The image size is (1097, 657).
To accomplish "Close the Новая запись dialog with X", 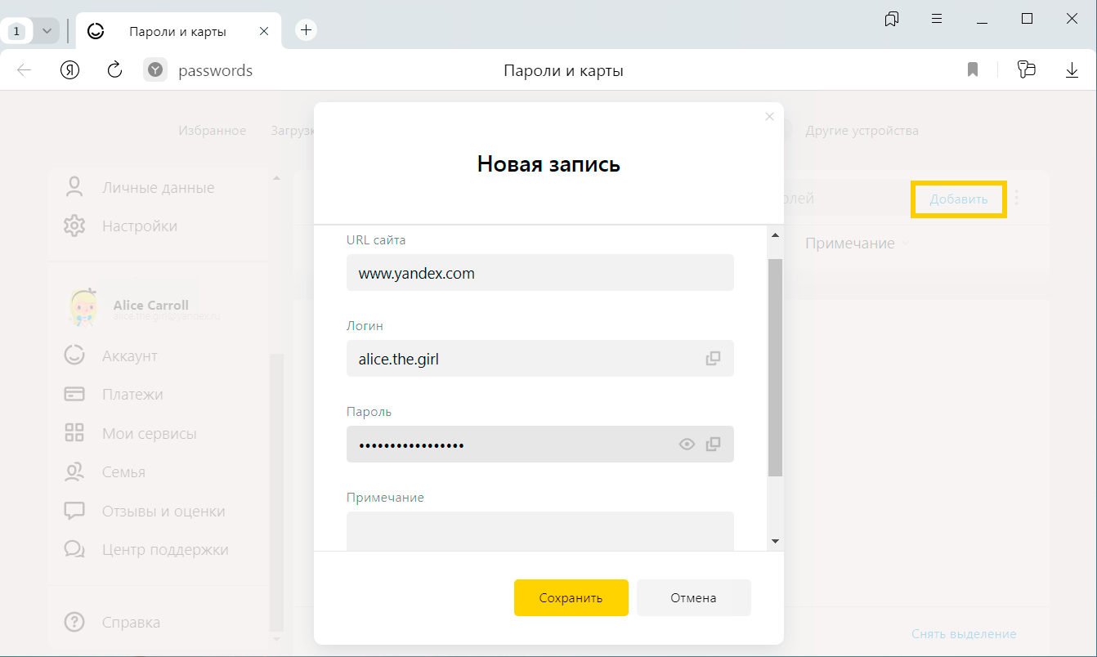I will point(768,117).
